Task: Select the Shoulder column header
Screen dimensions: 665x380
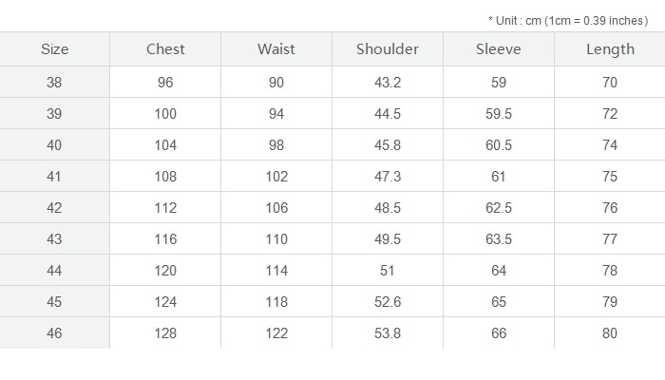Action: (x=388, y=49)
